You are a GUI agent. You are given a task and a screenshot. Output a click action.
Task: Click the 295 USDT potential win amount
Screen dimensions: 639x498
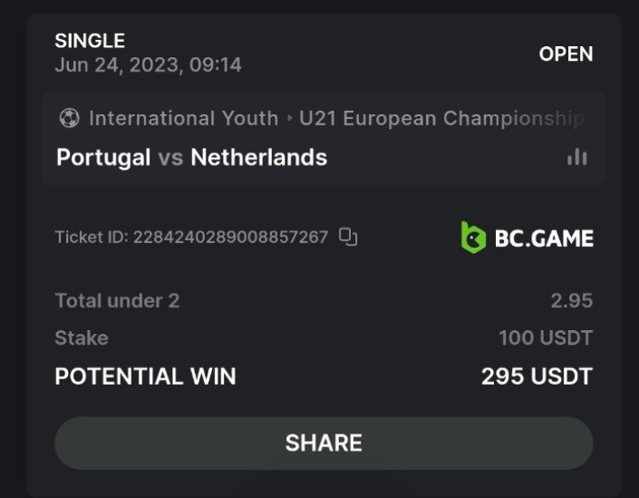tap(537, 376)
